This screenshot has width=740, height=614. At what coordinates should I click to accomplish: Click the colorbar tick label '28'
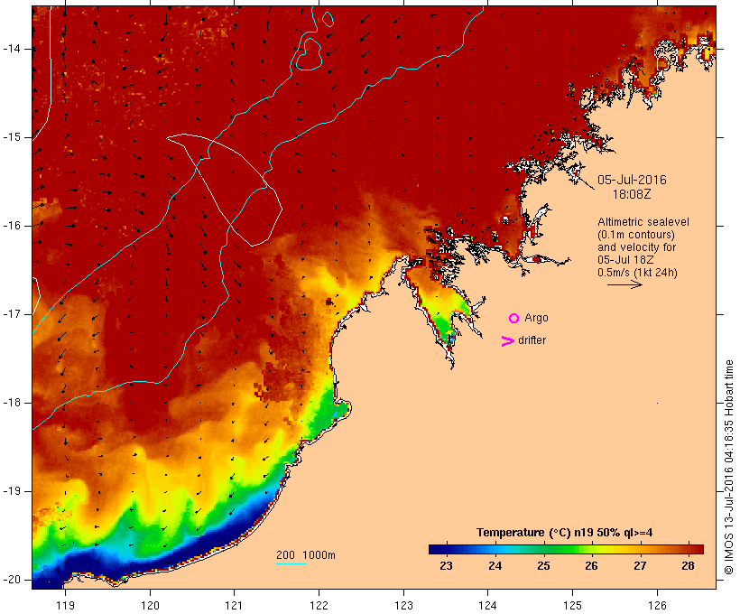click(x=688, y=565)
